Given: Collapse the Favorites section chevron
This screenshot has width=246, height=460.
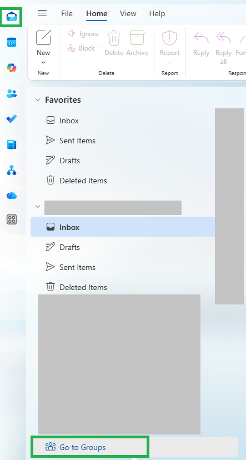Looking at the screenshot, I should pos(38,100).
